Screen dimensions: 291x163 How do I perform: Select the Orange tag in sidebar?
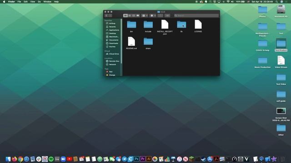pos(112,75)
